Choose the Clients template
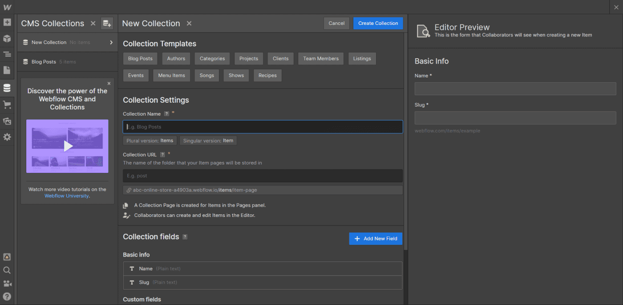The width and height of the screenshot is (623, 305). point(281,59)
